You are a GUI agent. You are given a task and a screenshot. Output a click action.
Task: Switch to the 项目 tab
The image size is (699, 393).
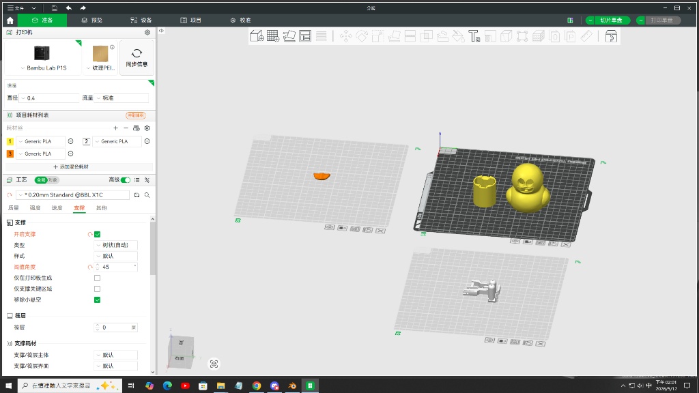191,20
